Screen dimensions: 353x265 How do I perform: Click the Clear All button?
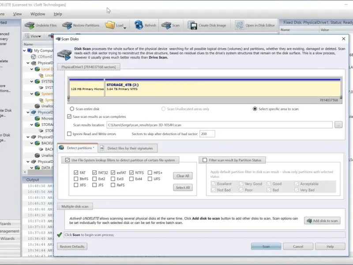pyautogui.click(x=183, y=176)
